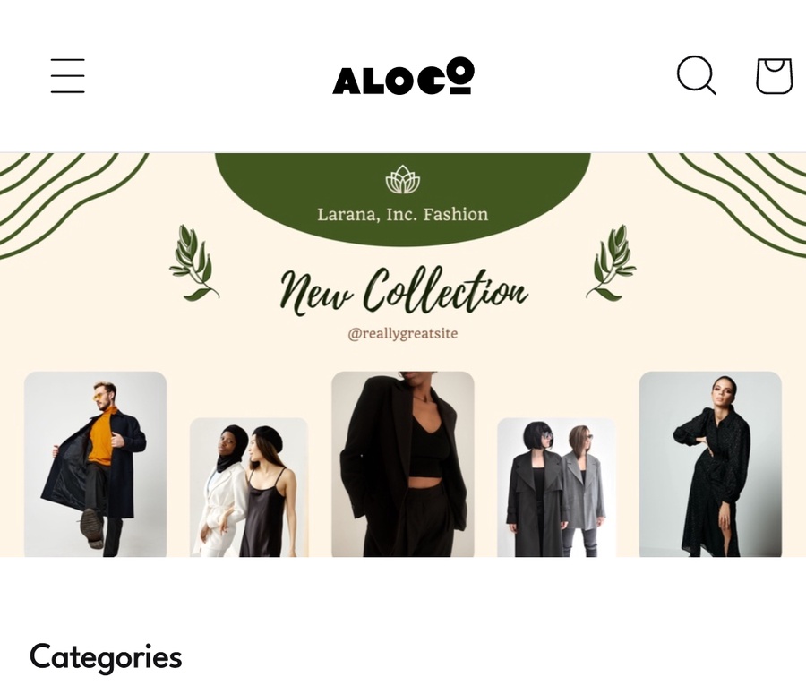Click the dark green oval banner header
This screenshot has height=694, width=806.
click(402, 199)
